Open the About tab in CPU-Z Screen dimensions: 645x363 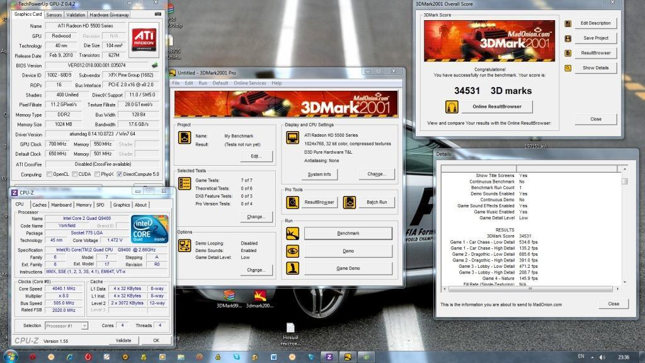click(140, 205)
